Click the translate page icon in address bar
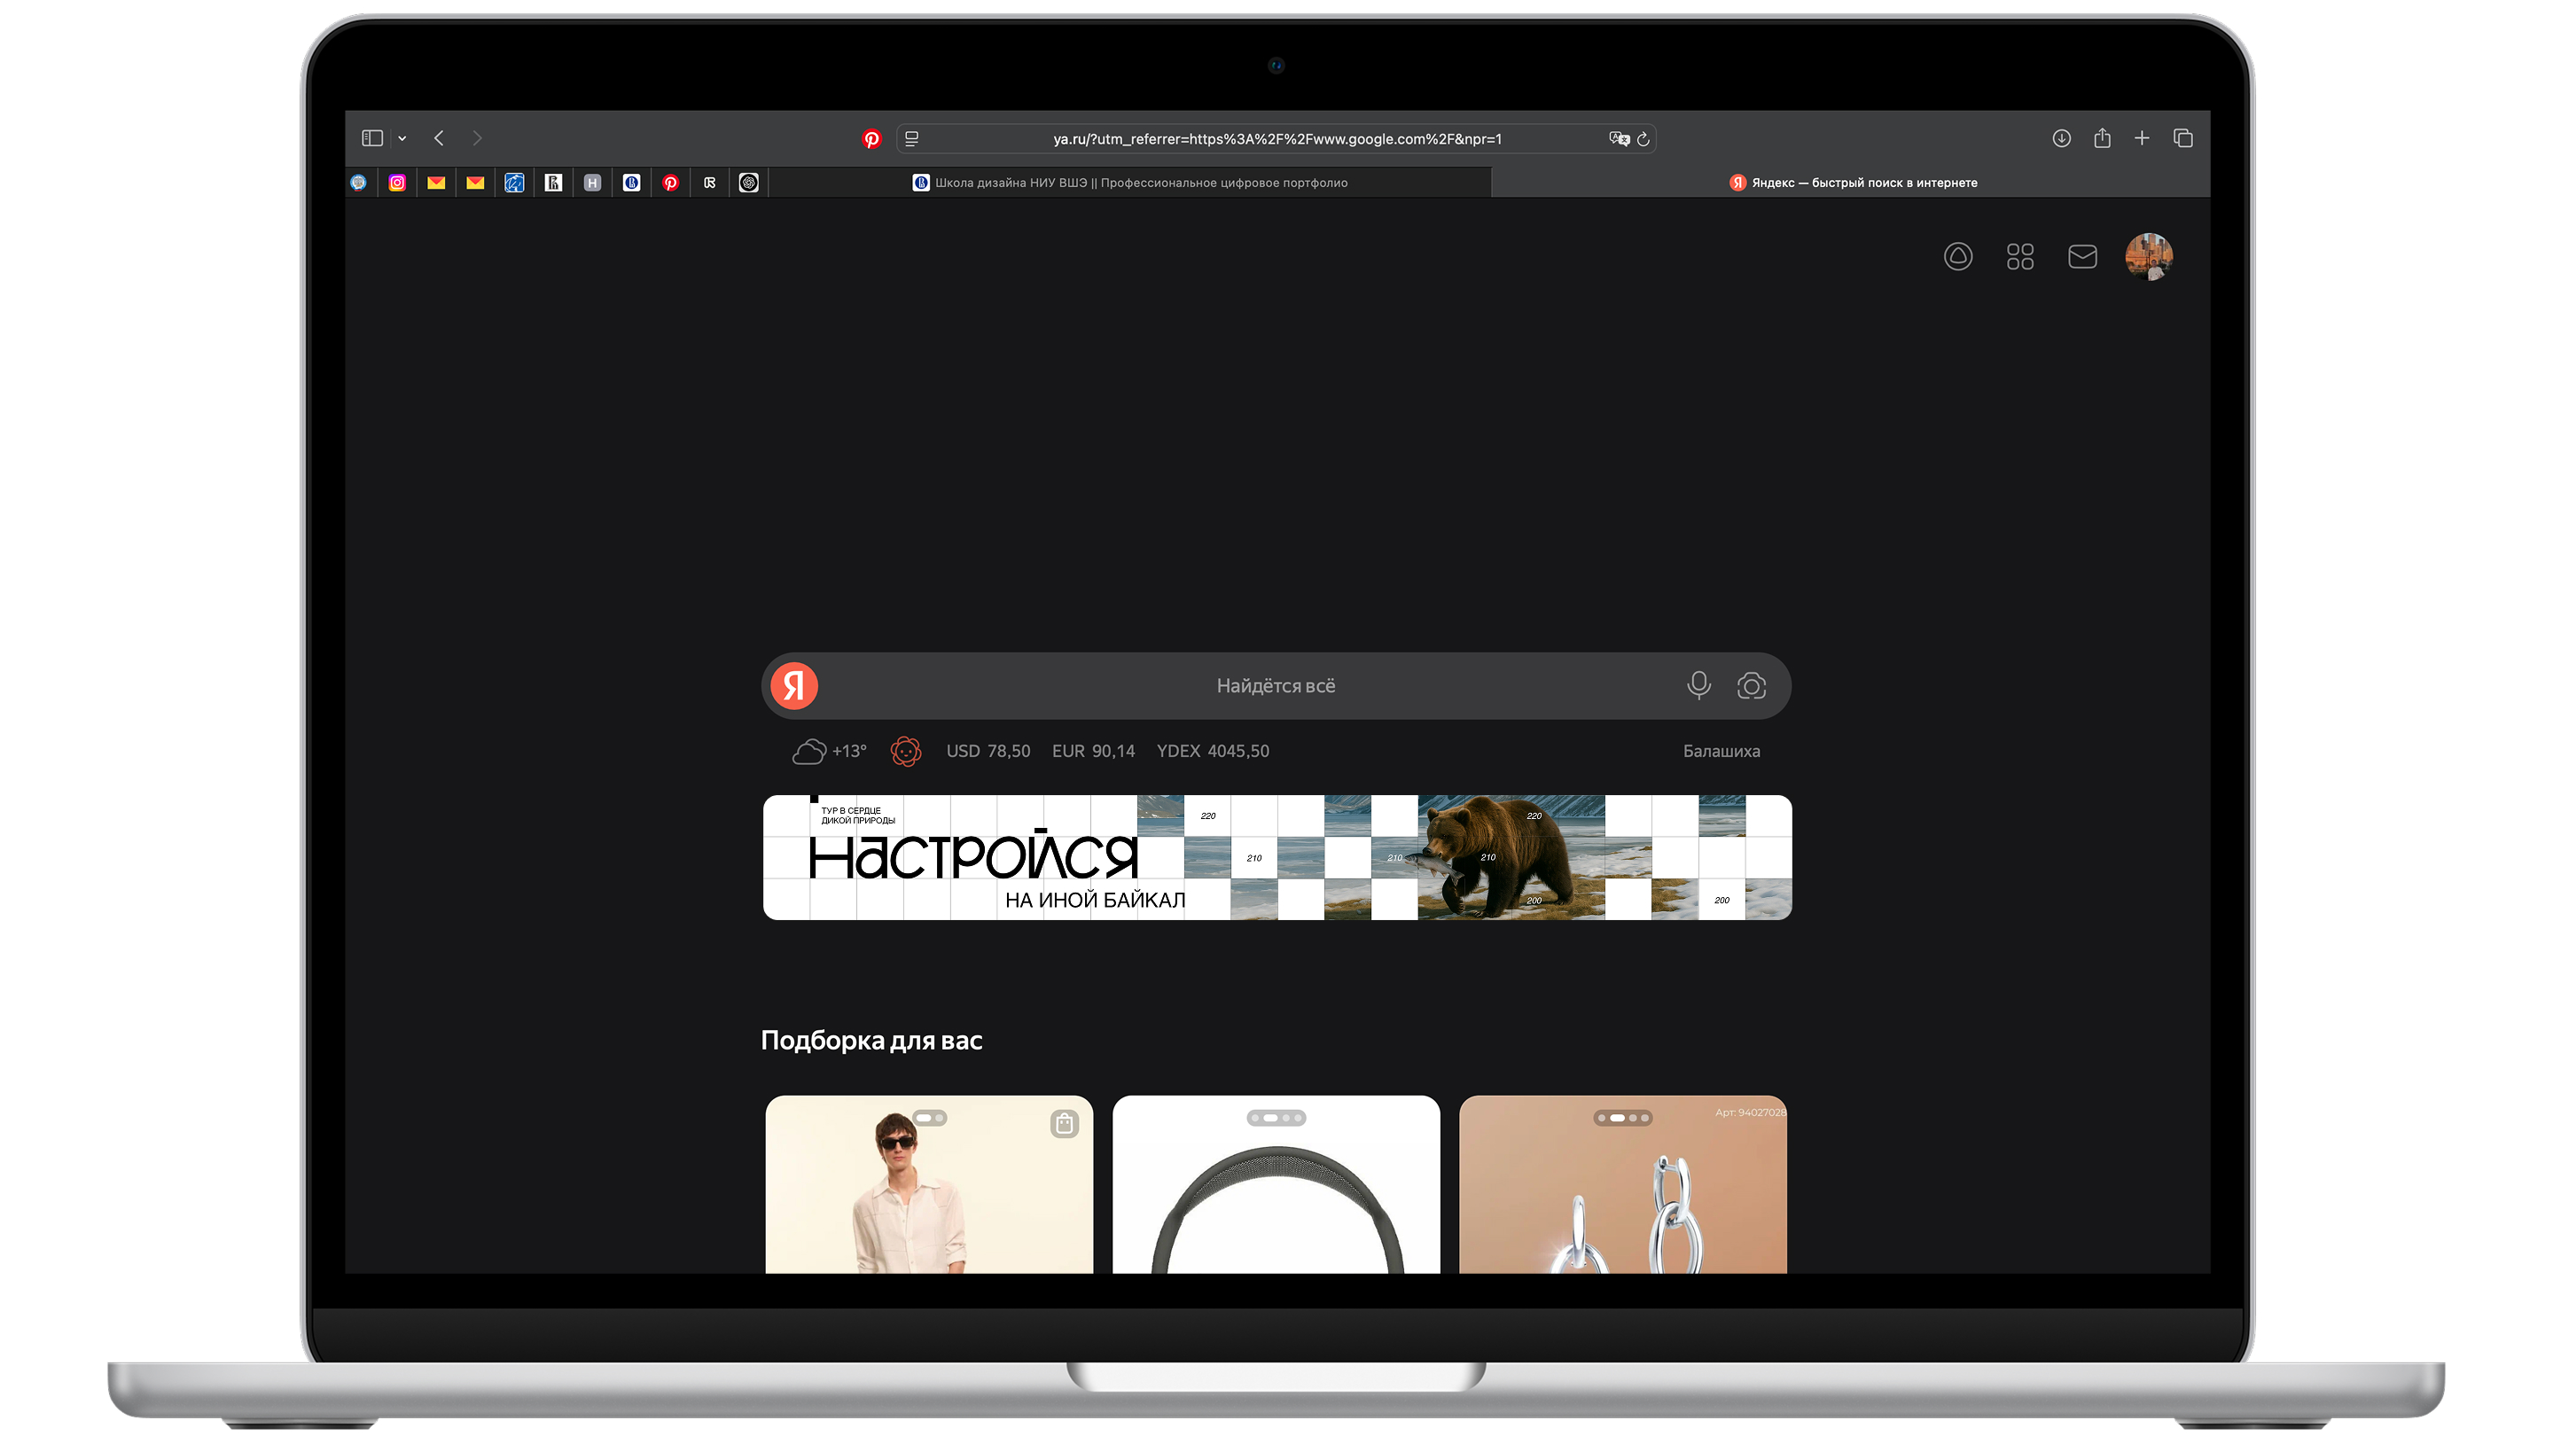 pos(1619,139)
